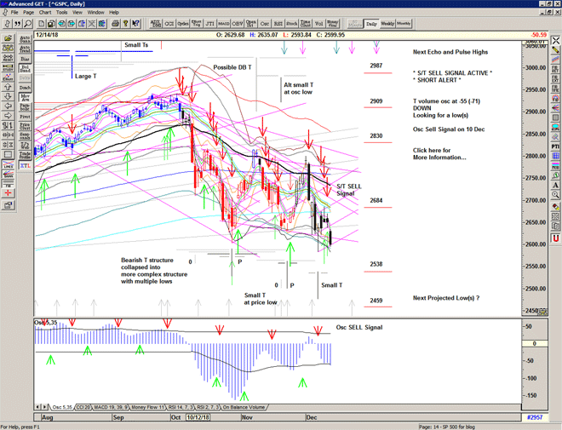Select the CCI 20 indicator tab

[x=83, y=408]
